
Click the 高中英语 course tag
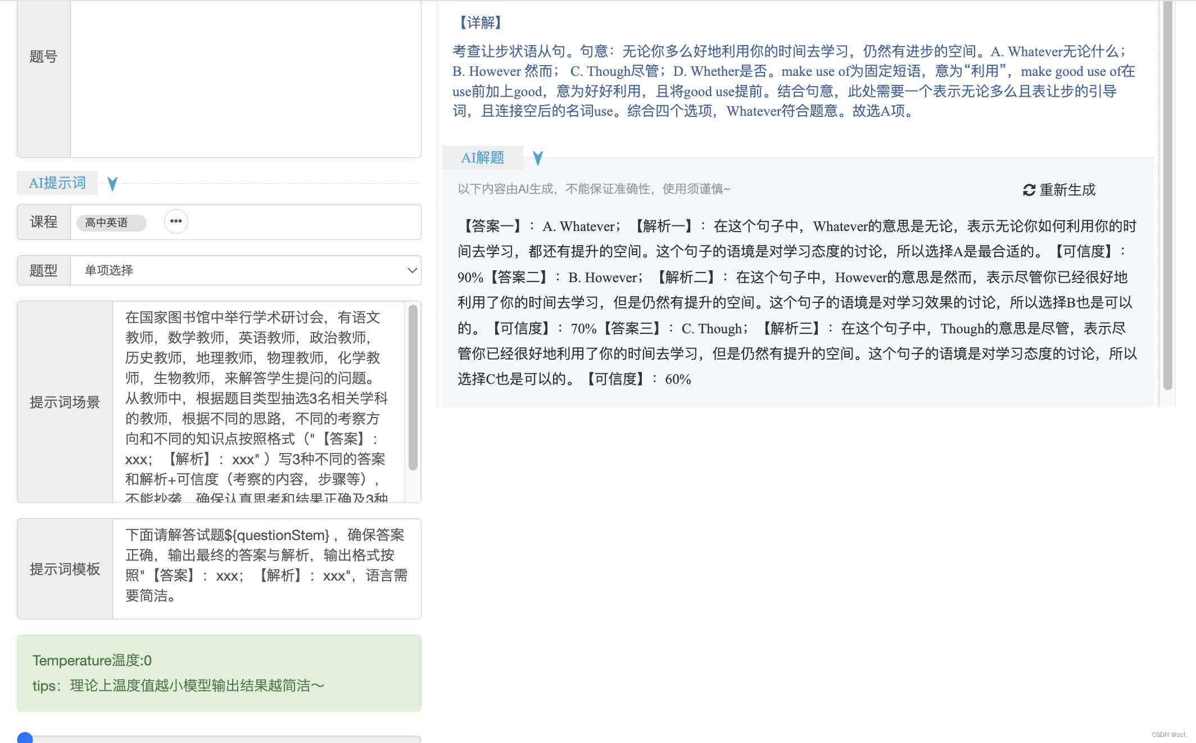tap(111, 223)
